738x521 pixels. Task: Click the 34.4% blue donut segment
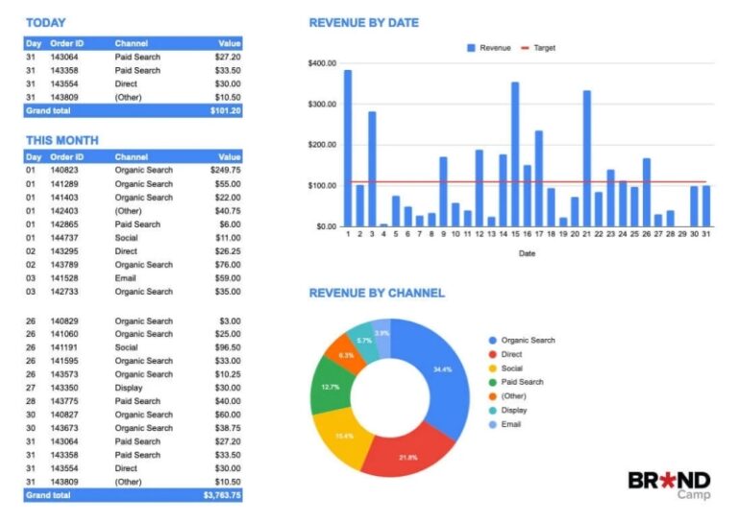coord(439,369)
